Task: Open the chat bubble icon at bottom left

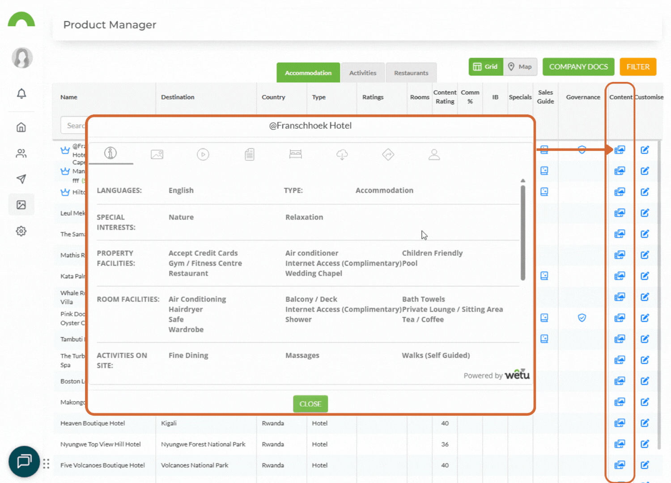Action: click(24, 462)
